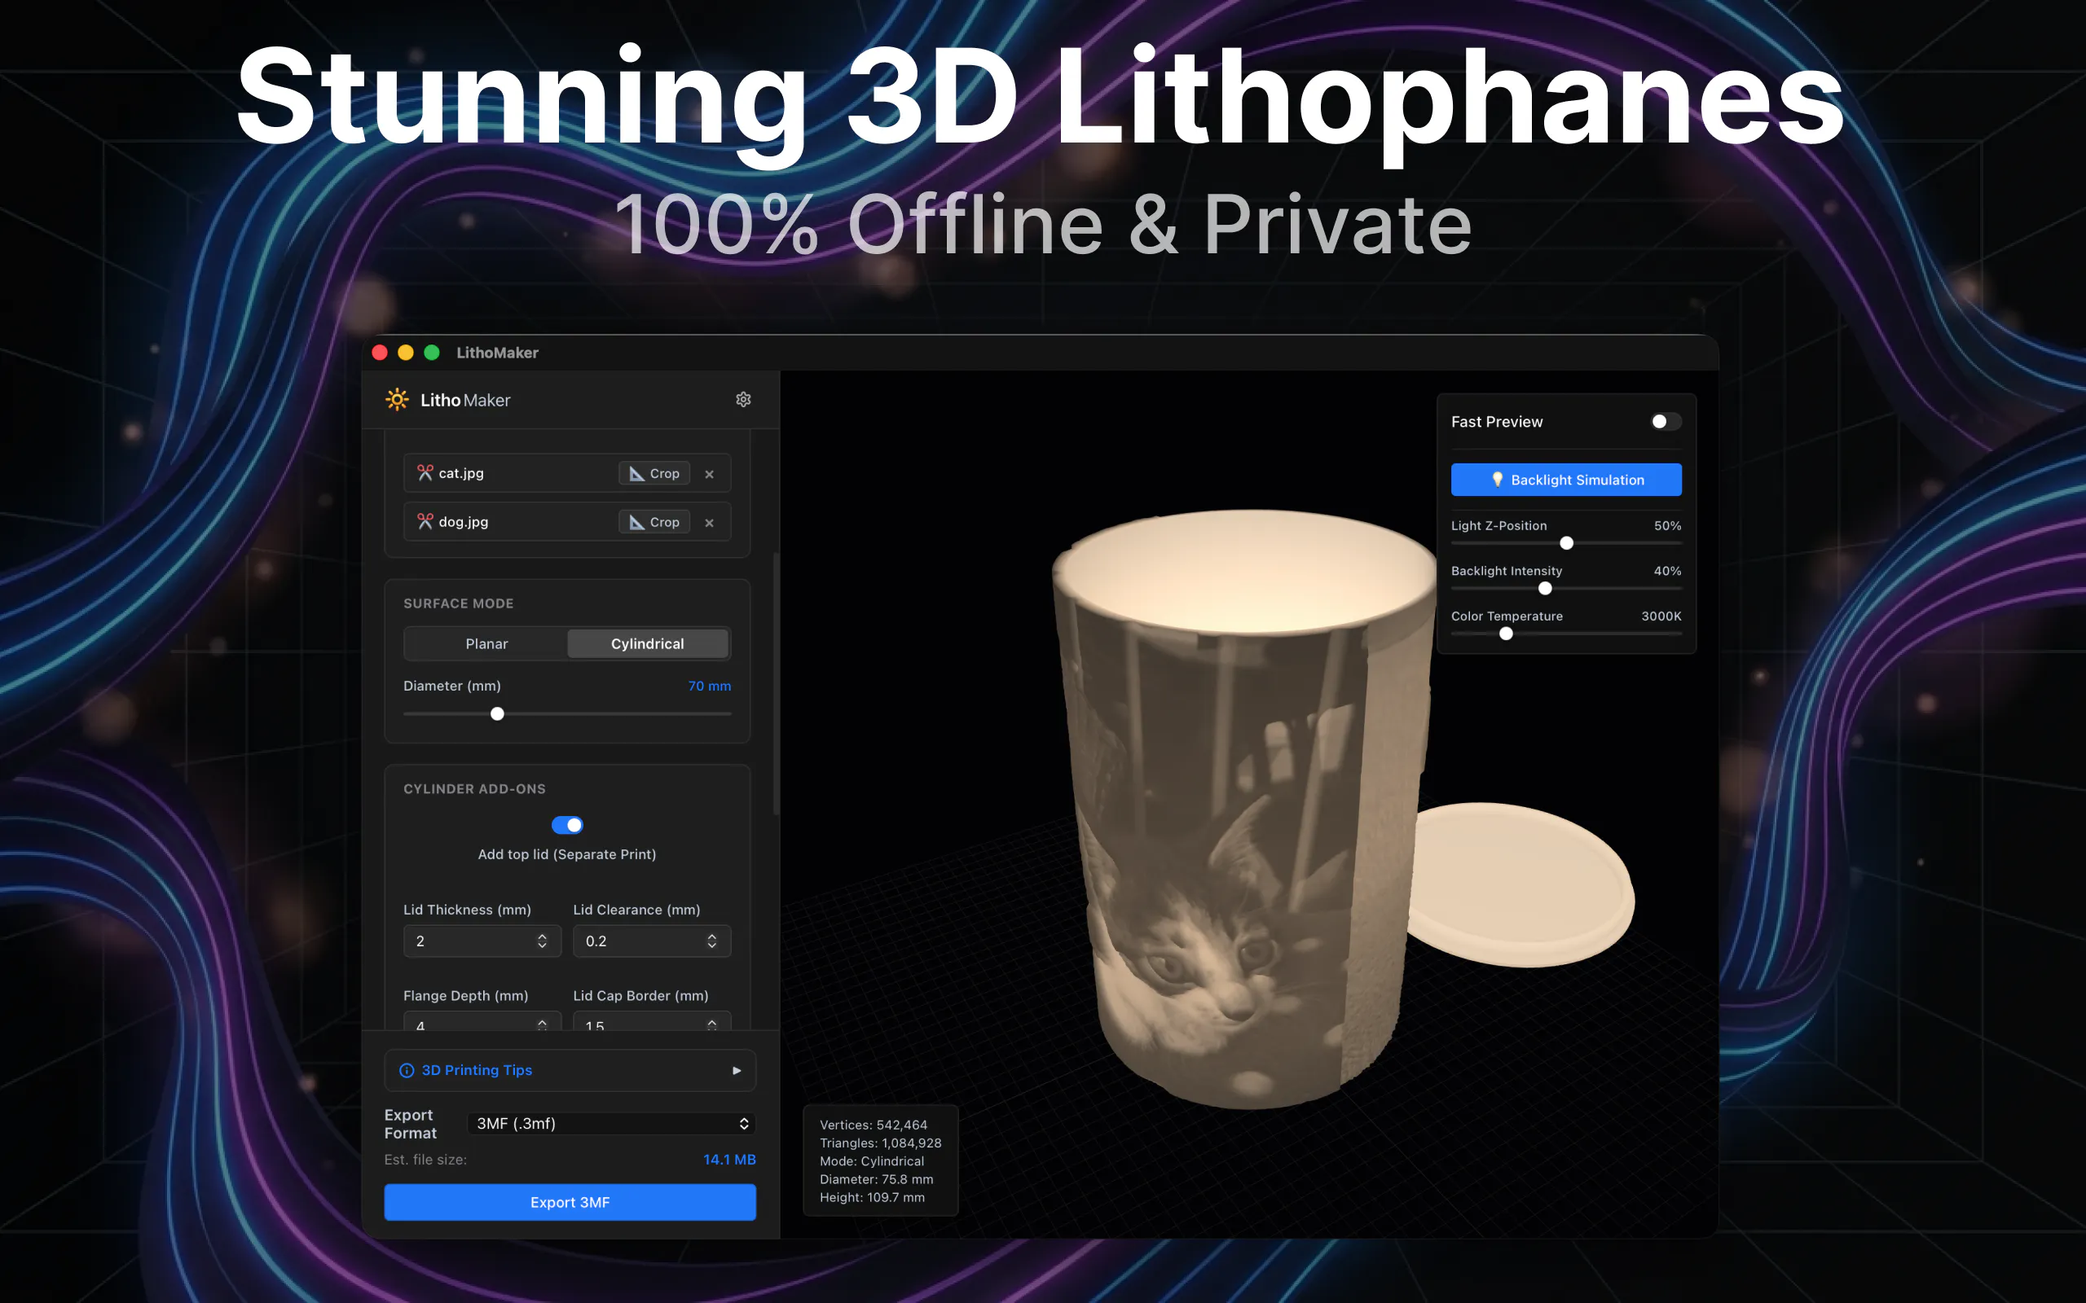Click the Height: 109.7 mm stat line
The image size is (2086, 1303).
871,1197
